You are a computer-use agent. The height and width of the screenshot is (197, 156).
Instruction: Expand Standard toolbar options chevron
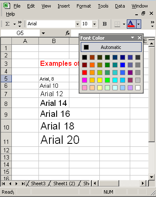click(x=20, y=24)
